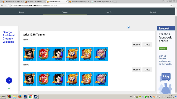177x99 pixels.
Task: Click the Chrome taskbar icon
Action: 30,97
